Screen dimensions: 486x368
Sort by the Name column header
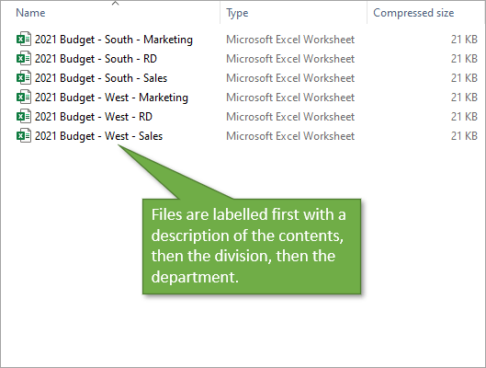coord(30,13)
